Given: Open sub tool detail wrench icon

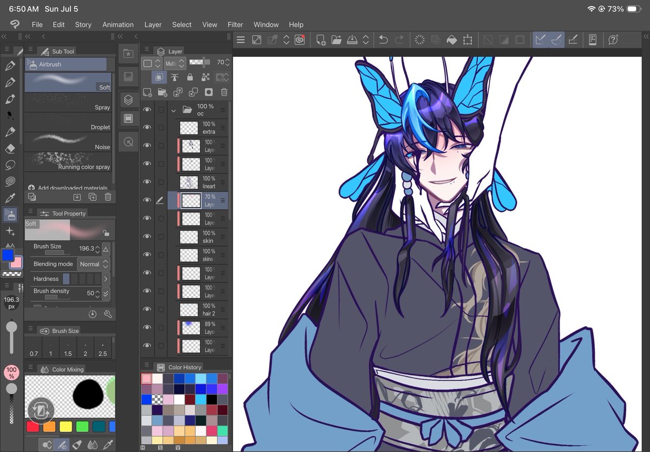Looking at the screenshot, I should tap(108, 314).
